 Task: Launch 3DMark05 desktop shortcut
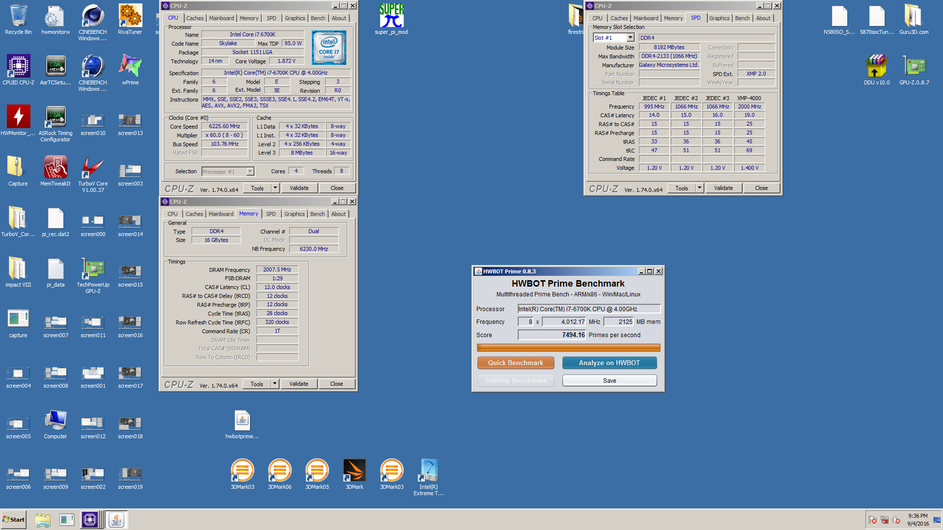coord(317,475)
